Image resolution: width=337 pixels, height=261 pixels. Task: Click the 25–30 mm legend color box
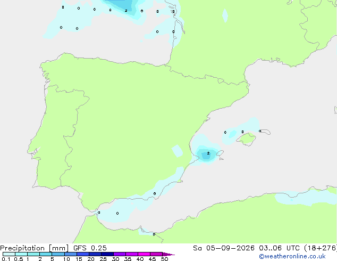point(107,254)
